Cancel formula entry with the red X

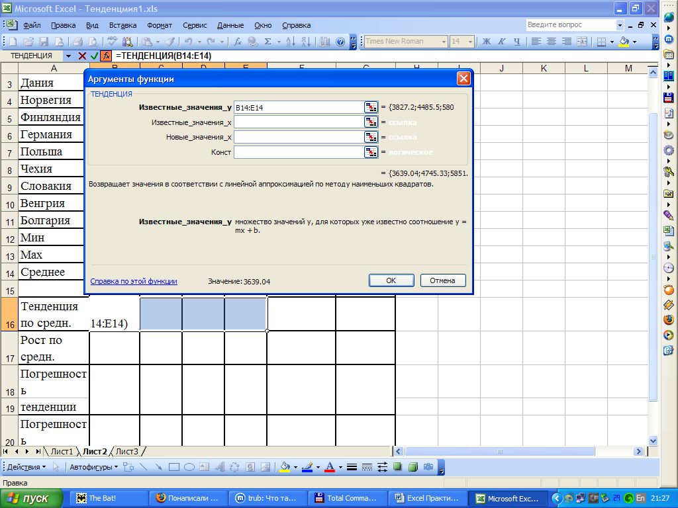82,56
